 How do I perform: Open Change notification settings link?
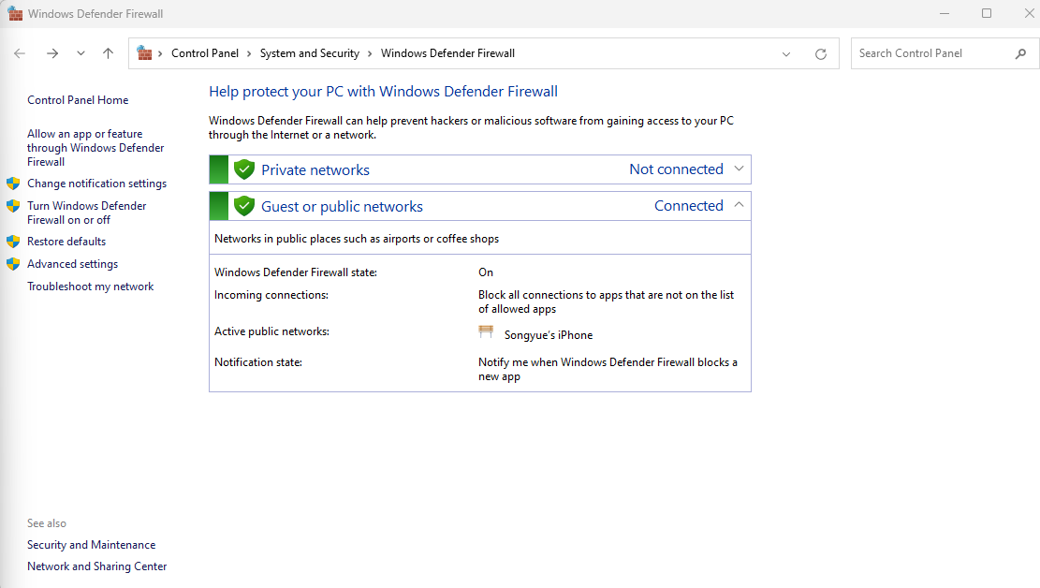[96, 184]
